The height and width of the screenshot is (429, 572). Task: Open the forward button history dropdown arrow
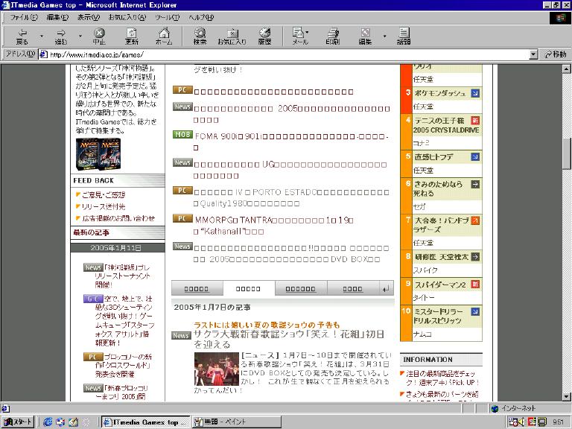click(x=80, y=36)
